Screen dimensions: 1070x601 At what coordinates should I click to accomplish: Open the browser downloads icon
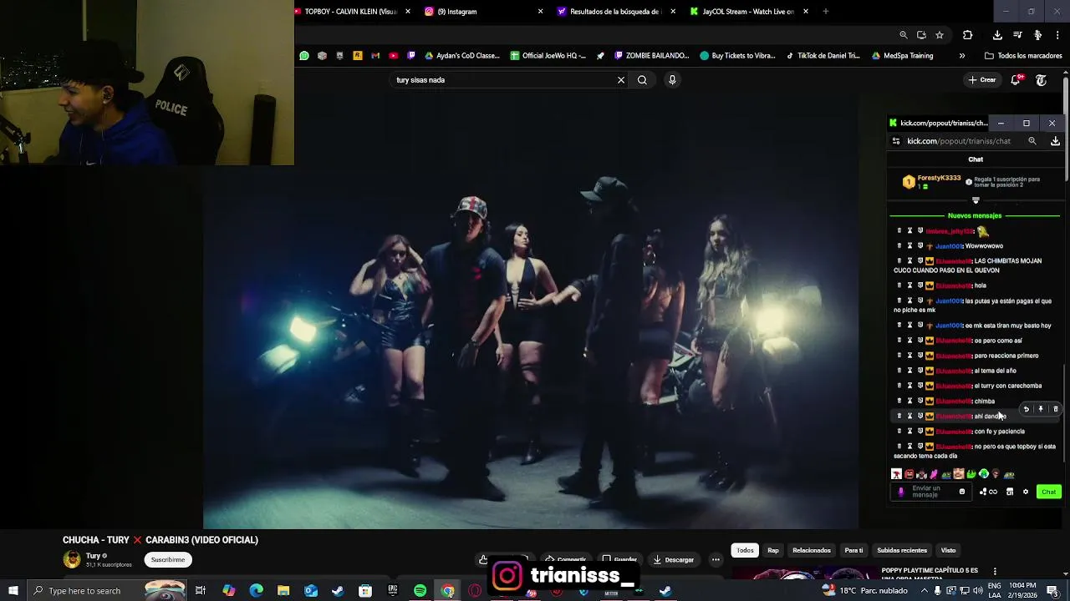997,35
